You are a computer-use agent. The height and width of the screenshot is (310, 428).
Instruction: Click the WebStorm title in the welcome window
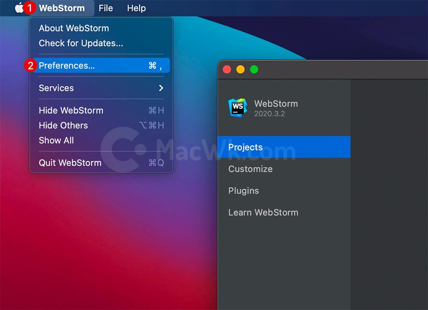pyautogui.click(x=276, y=104)
